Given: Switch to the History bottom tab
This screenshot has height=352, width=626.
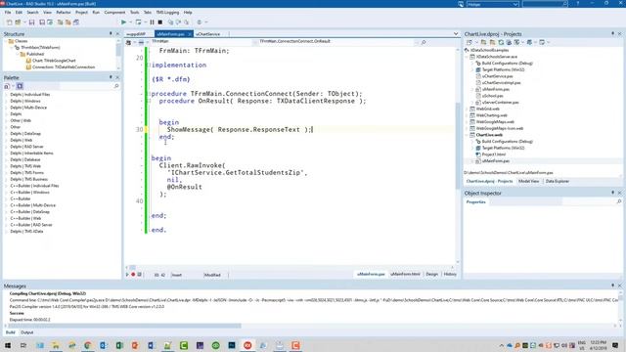Looking at the screenshot, I should pyautogui.click(x=450, y=274).
